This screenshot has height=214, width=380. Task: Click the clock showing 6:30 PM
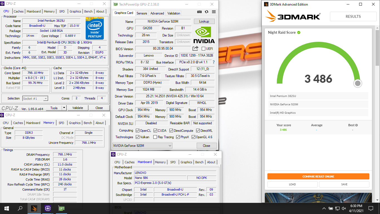(x=356, y=206)
